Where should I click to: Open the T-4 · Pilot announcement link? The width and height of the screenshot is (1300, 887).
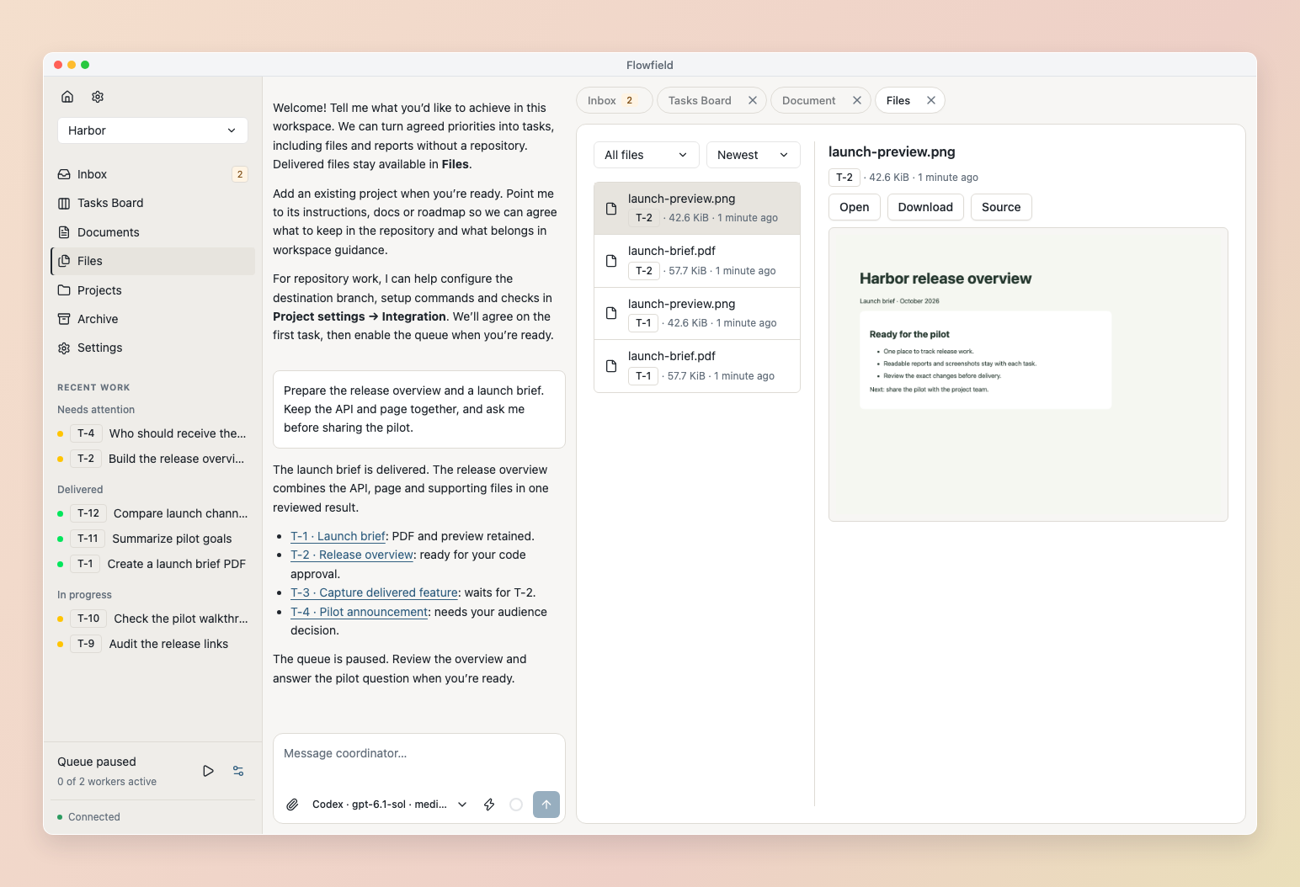point(359,612)
